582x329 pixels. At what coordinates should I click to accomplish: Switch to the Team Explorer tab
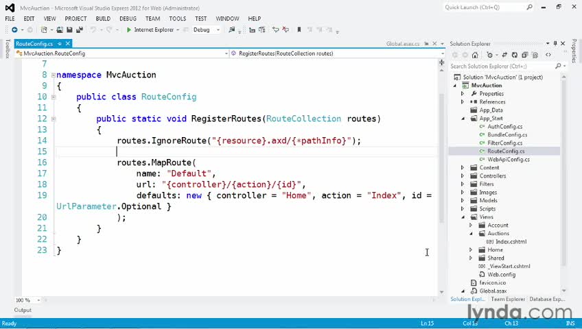[508, 299]
